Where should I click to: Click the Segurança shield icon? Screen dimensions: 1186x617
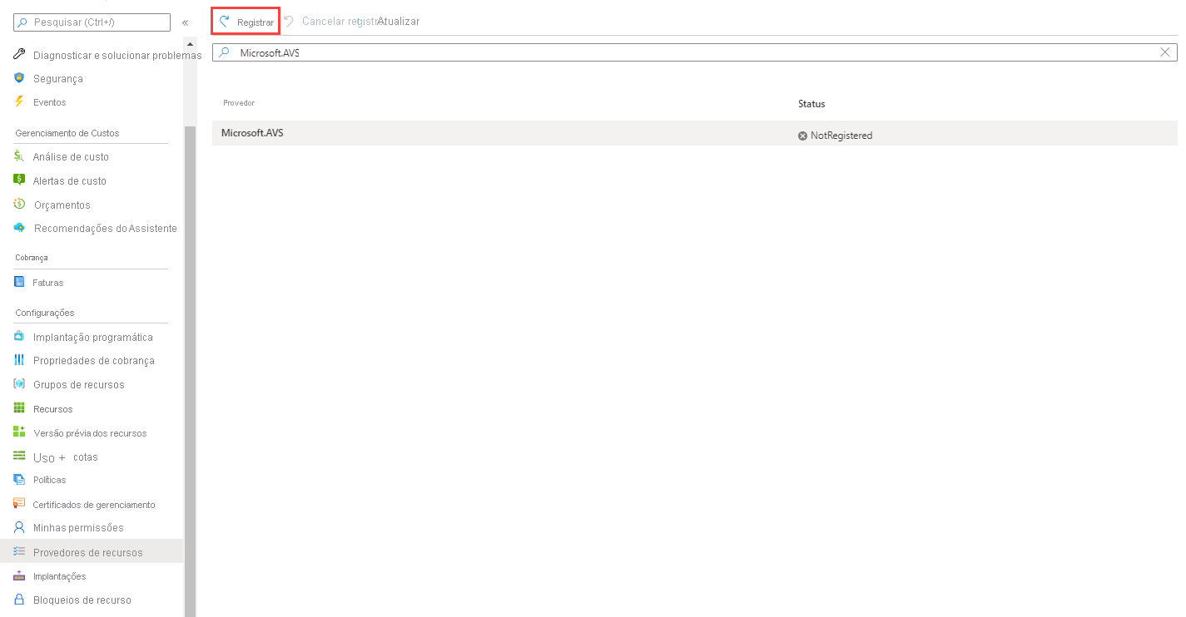click(19, 78)
